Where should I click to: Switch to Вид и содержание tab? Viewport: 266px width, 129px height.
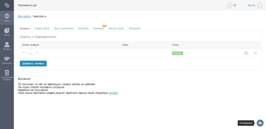[x=64, y=28]
